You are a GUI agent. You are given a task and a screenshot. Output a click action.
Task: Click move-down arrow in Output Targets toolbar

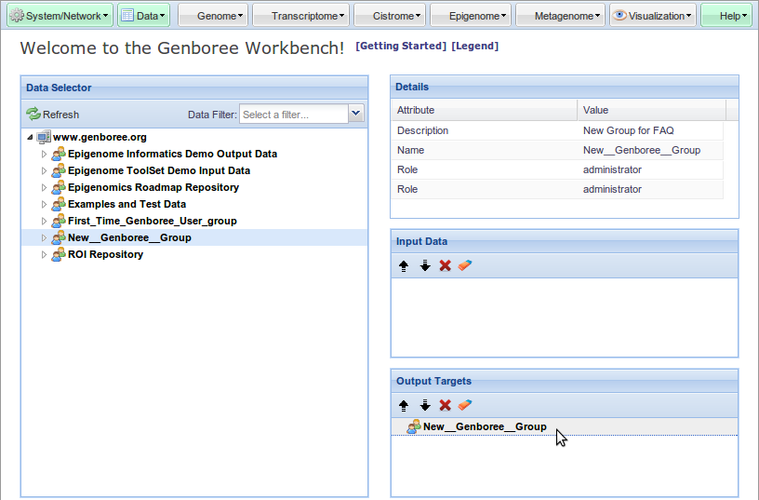pyautogui.click(x=425, y=405)
